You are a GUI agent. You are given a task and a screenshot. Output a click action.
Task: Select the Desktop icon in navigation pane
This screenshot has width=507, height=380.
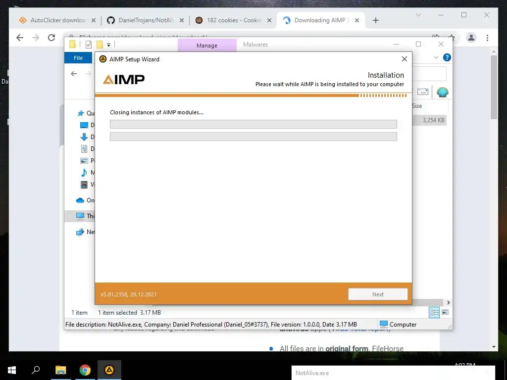[x=84, y=125]
